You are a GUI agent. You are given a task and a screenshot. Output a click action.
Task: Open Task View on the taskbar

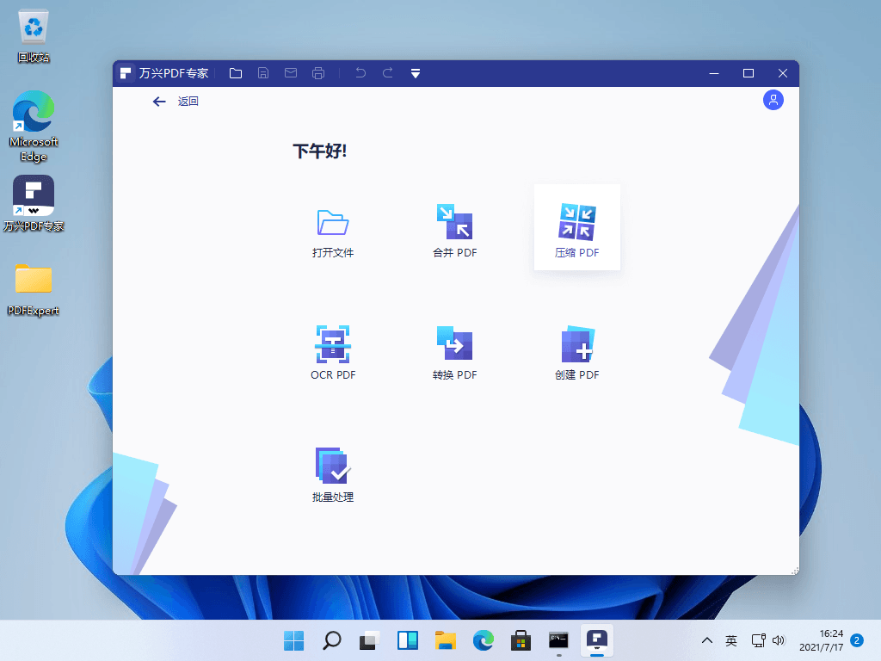pyautogui.click(x=369, y=640)
